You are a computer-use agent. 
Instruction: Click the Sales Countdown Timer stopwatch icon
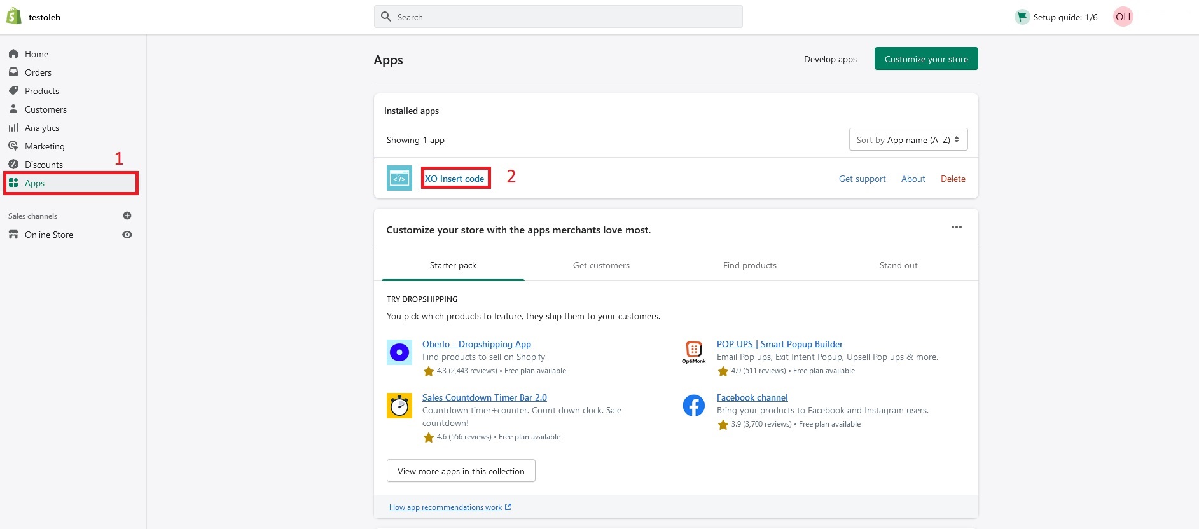399,406
